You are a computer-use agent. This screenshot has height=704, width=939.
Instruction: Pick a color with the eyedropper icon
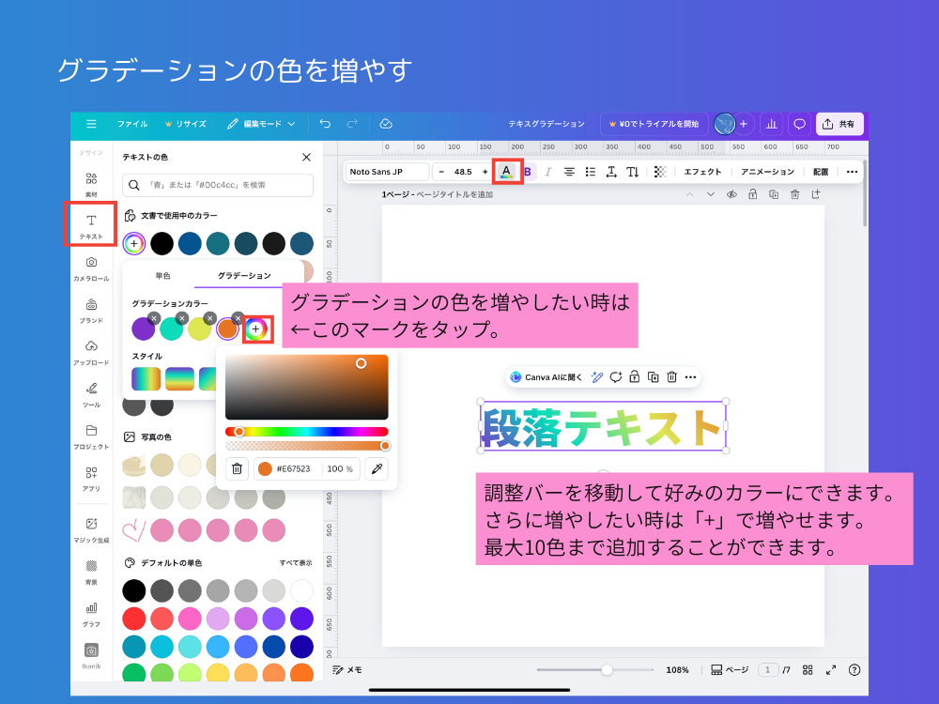(375, 468)
